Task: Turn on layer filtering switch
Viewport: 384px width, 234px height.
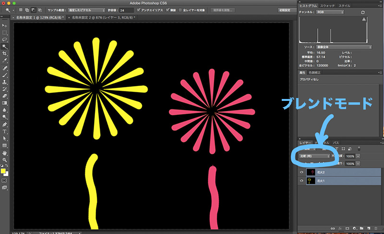Action: tap(359, 148)
